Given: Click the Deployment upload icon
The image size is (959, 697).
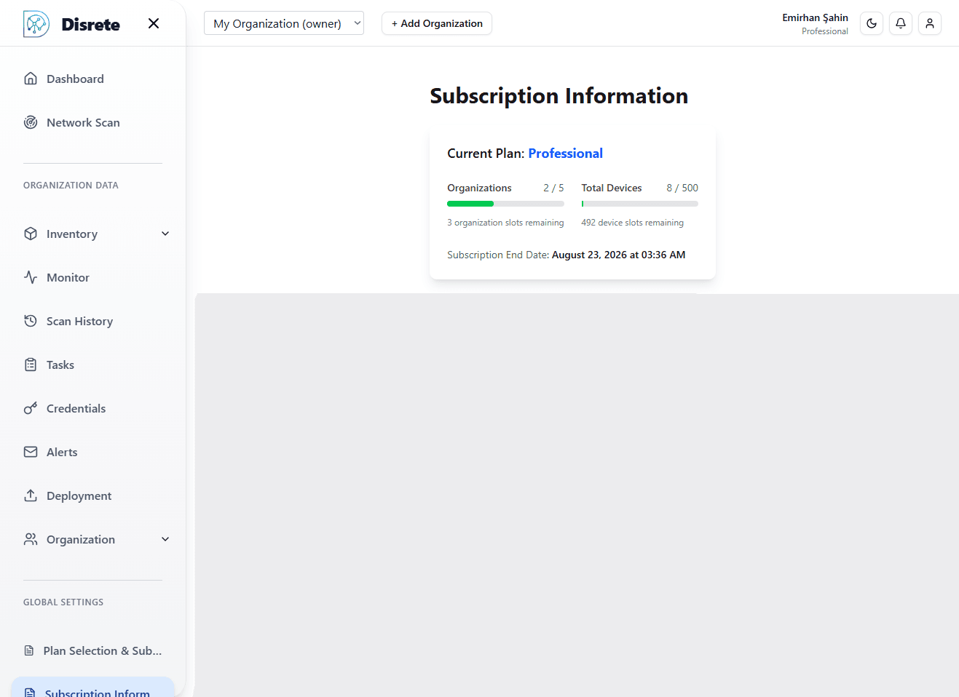Looking at the screenshot, I should point(31,495).
